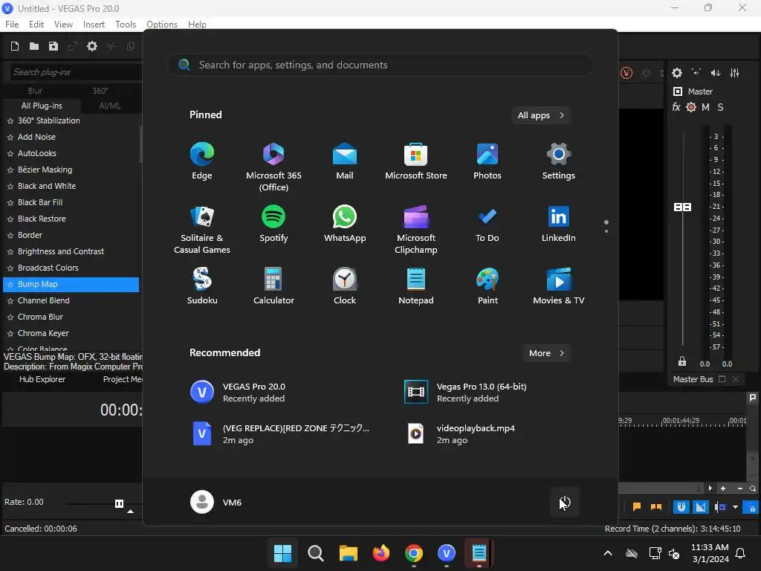
Task: Switch to Hub Explorer tab
Action: (42, 379)
